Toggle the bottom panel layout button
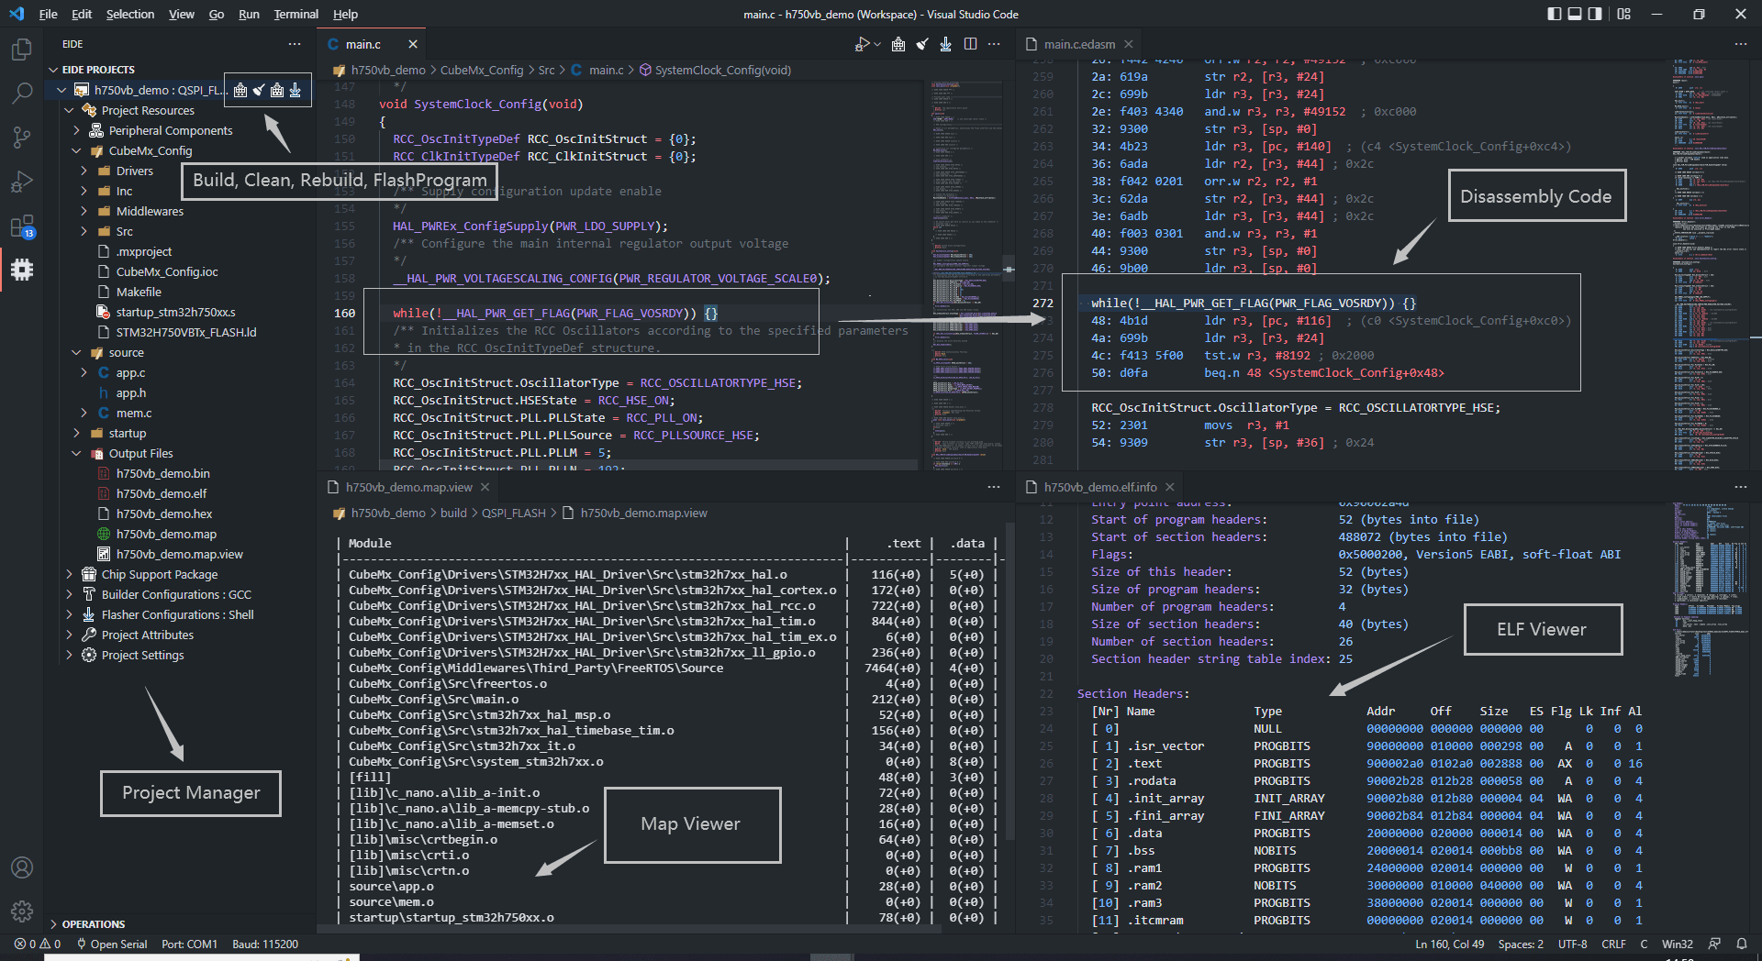This screenshot has height=961, width=1762. (1575, 14)
